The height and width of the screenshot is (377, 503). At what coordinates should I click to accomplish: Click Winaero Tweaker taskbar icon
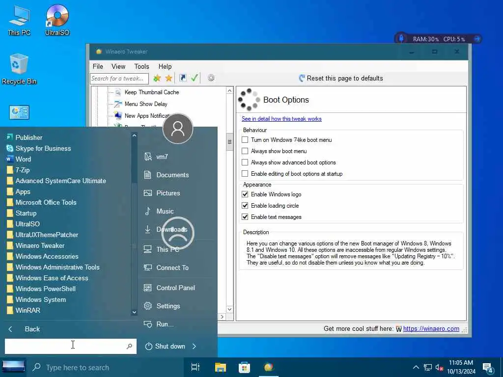pos(269,367)
